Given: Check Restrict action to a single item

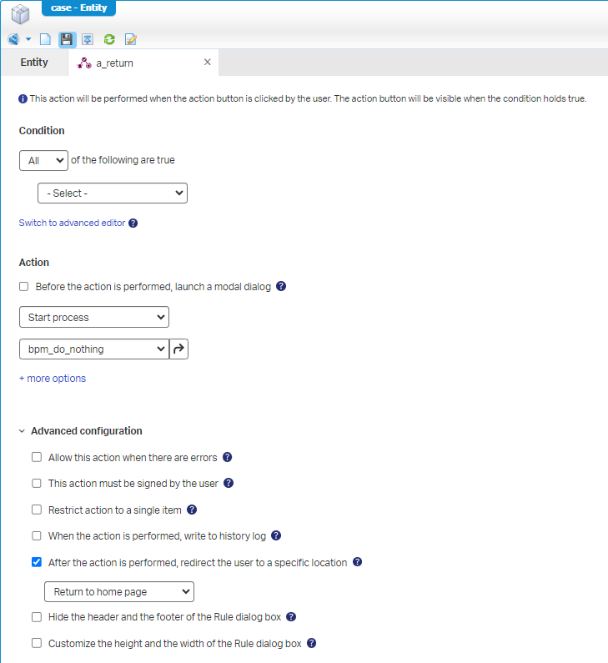Looking at the screenshot, I should [37, 510].
